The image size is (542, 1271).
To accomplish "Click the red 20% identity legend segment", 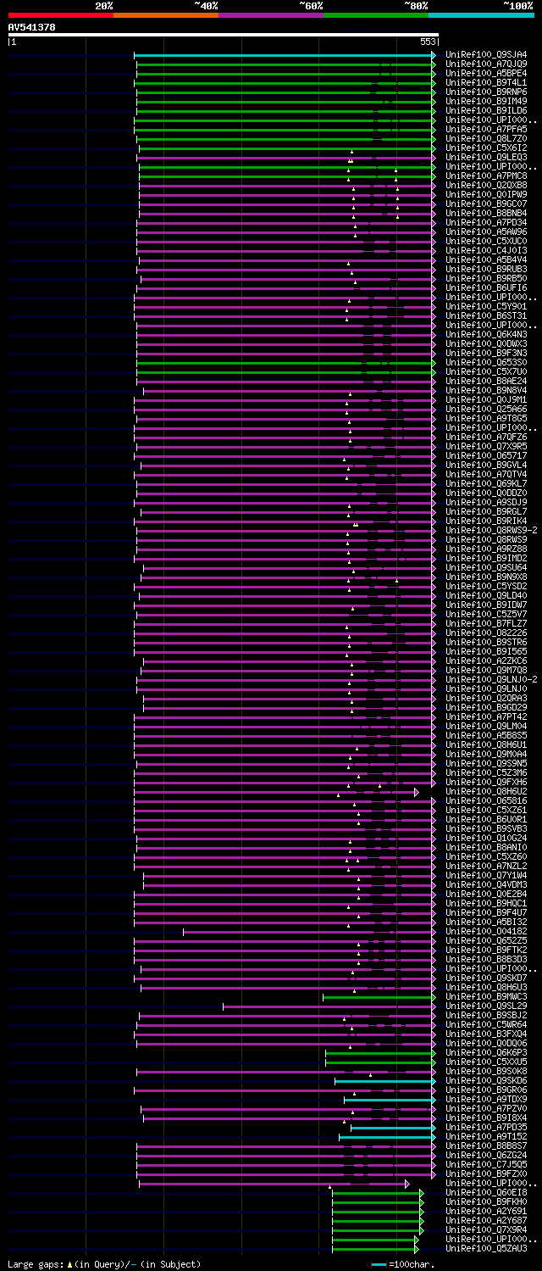I will pos(61,15).
